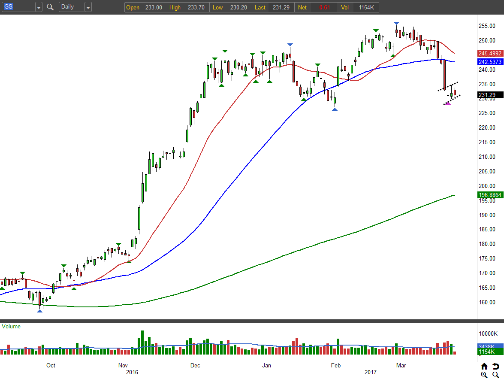Select the Net -0.61 quote field
This screenshot has width=504, height=379.
click(315, 7)
